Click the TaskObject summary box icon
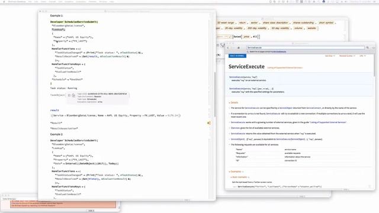Viewport: 379px width, 213px height. [x=73, y=95]
